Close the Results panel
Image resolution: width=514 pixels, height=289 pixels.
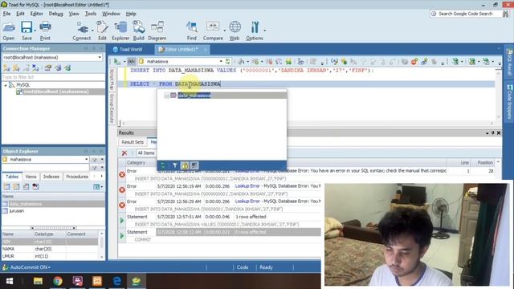pos(499,132)
